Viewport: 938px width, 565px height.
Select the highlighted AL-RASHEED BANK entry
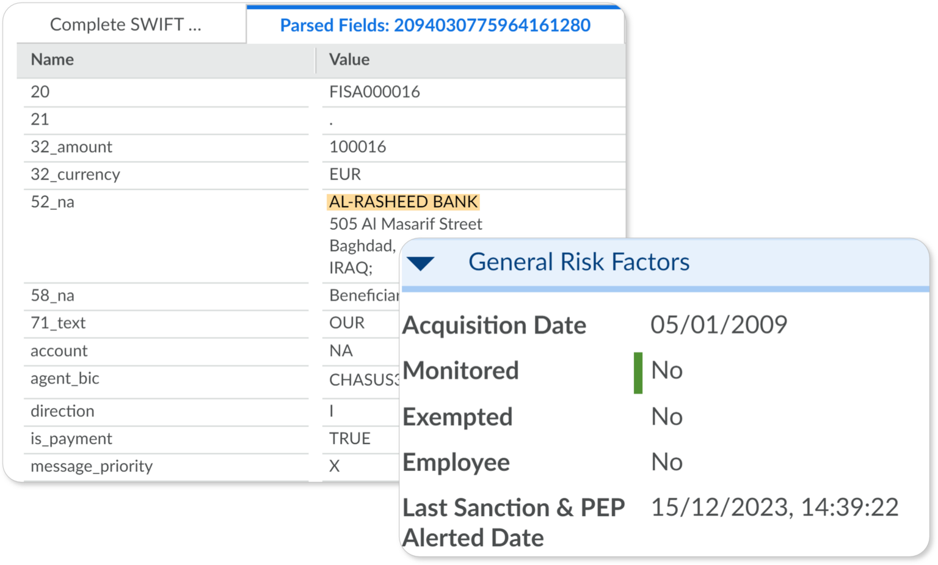403,202
